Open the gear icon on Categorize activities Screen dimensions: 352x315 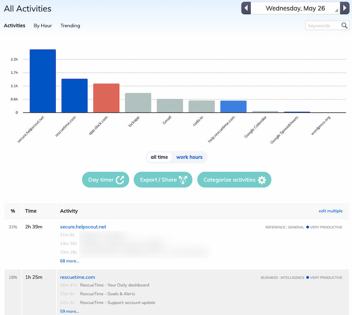coord(262,179)
